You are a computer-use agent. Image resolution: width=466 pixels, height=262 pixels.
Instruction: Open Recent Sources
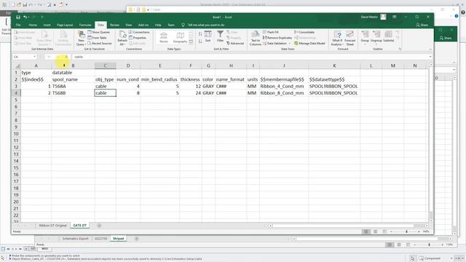pos(100,44)
